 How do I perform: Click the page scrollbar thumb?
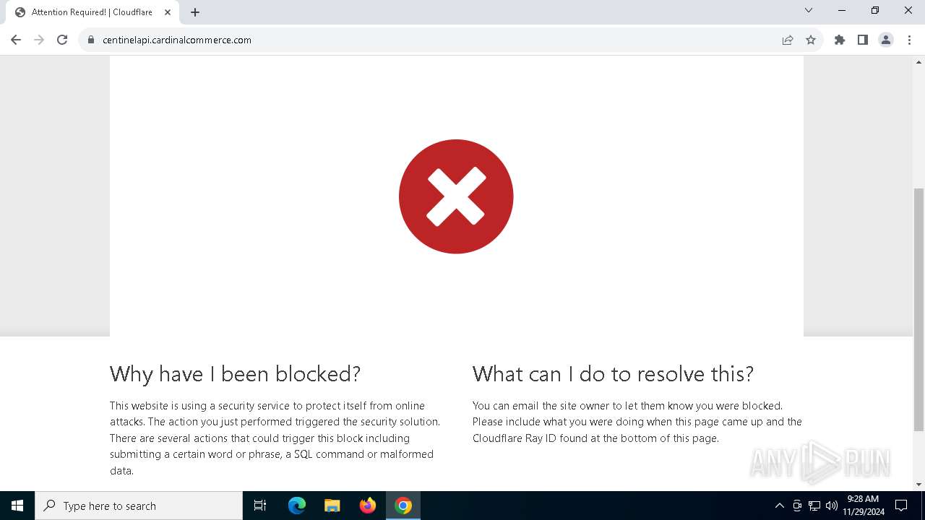(x=918, y=309)
